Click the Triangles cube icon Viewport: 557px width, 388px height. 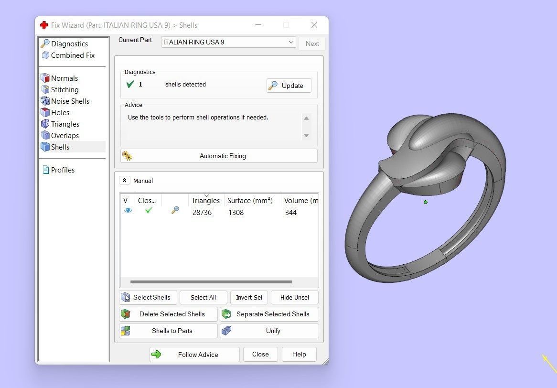(x=45, y=124)
